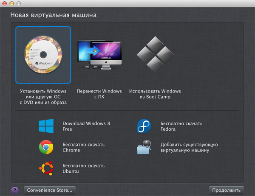Click the Windows 8 logo icon

click(x=46, y=126)
